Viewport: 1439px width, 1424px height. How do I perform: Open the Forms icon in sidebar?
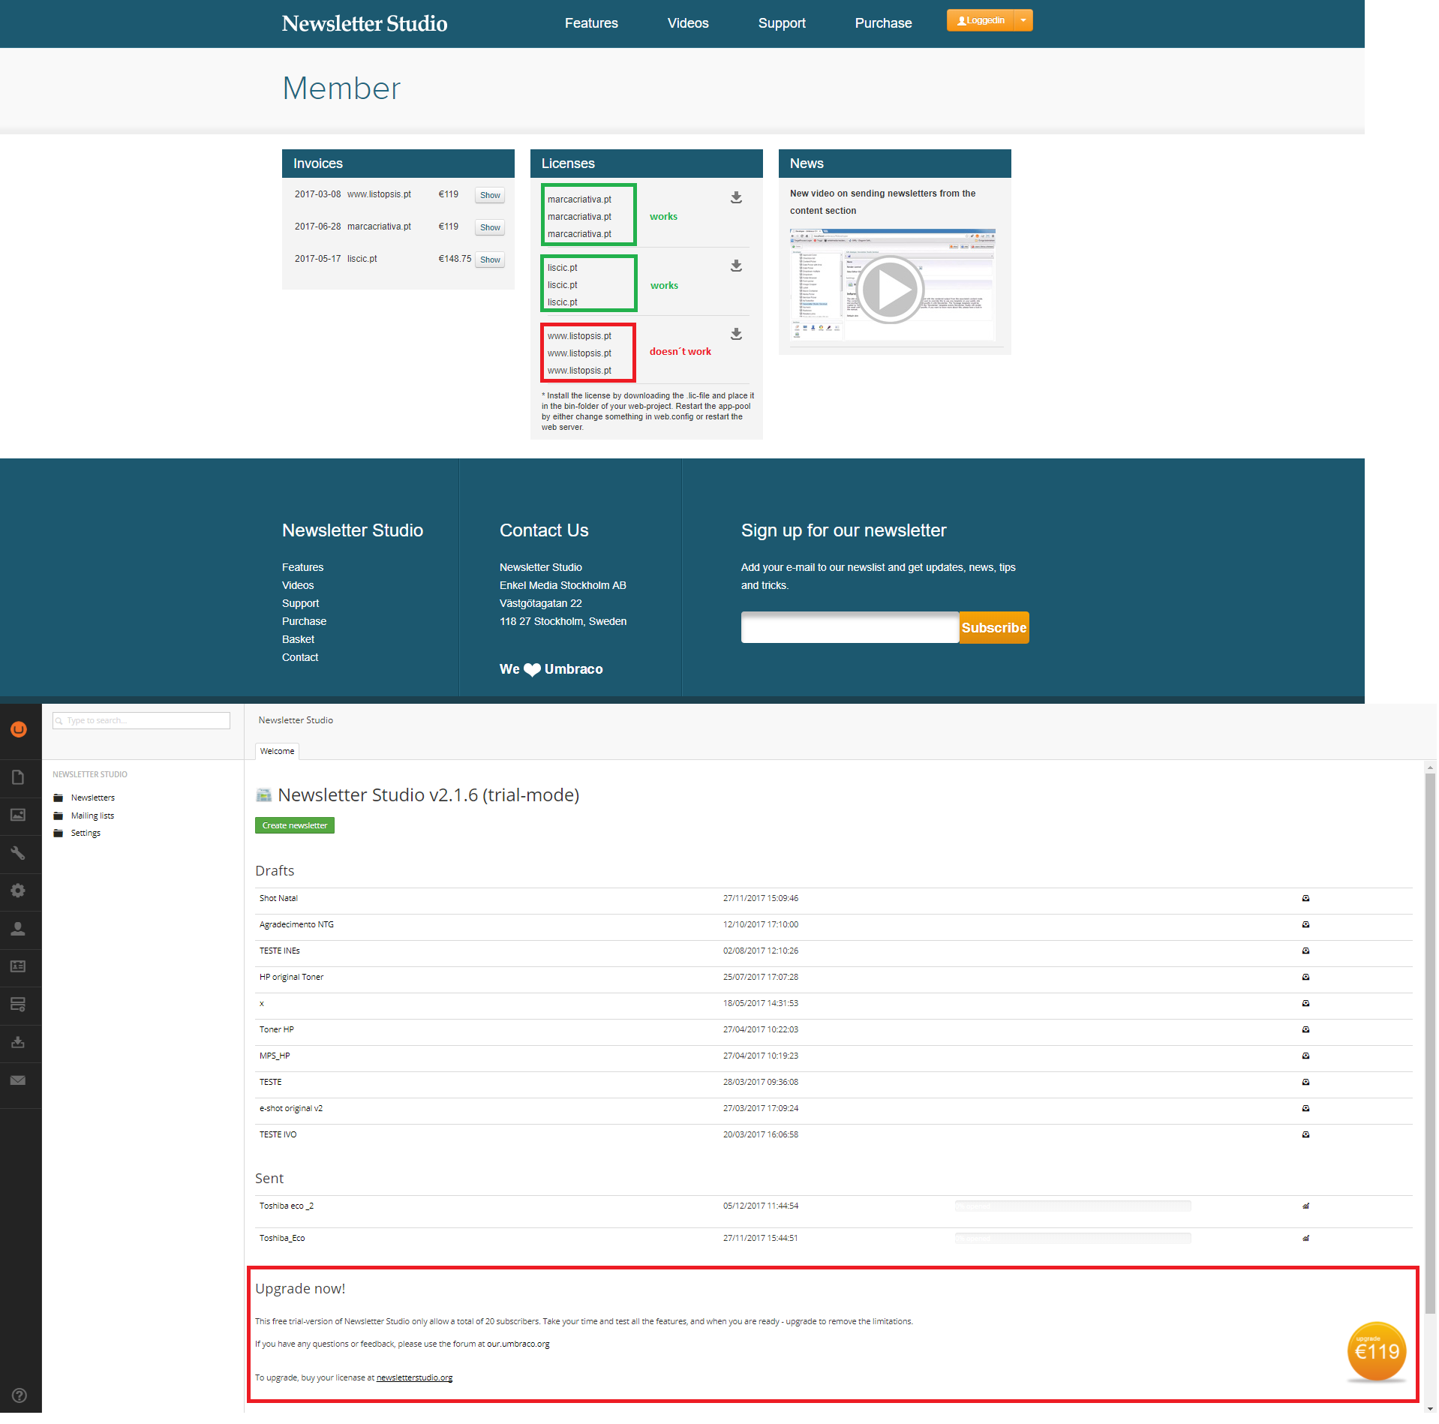coord(19,1005)
